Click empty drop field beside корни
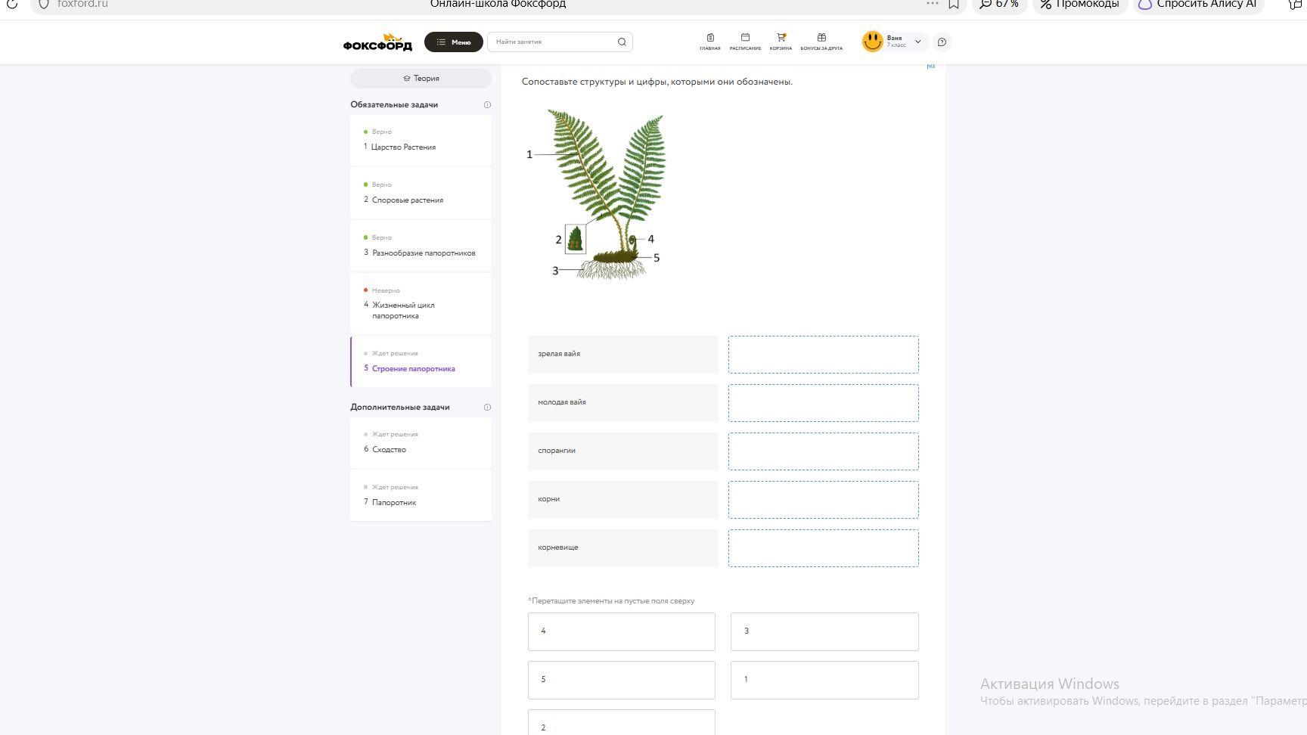 coord(824,500)
